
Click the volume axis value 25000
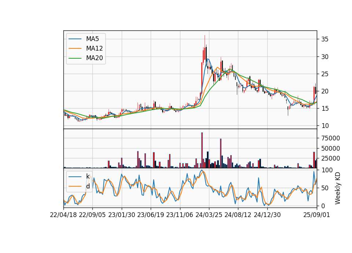(x=330, y=158)
